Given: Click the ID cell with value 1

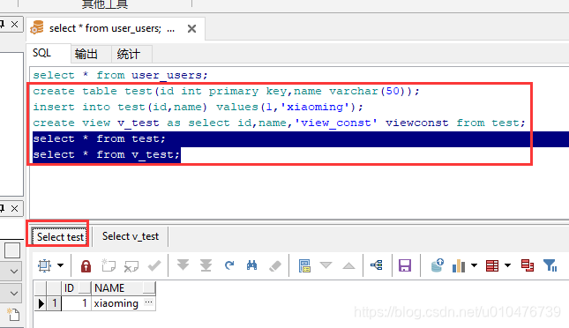Looking at the screenshot, I should pos(76,303).
